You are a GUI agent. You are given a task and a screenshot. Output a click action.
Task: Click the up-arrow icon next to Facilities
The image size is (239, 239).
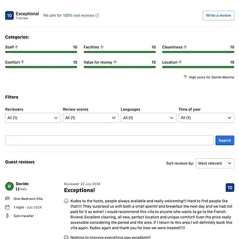[102, 47]
